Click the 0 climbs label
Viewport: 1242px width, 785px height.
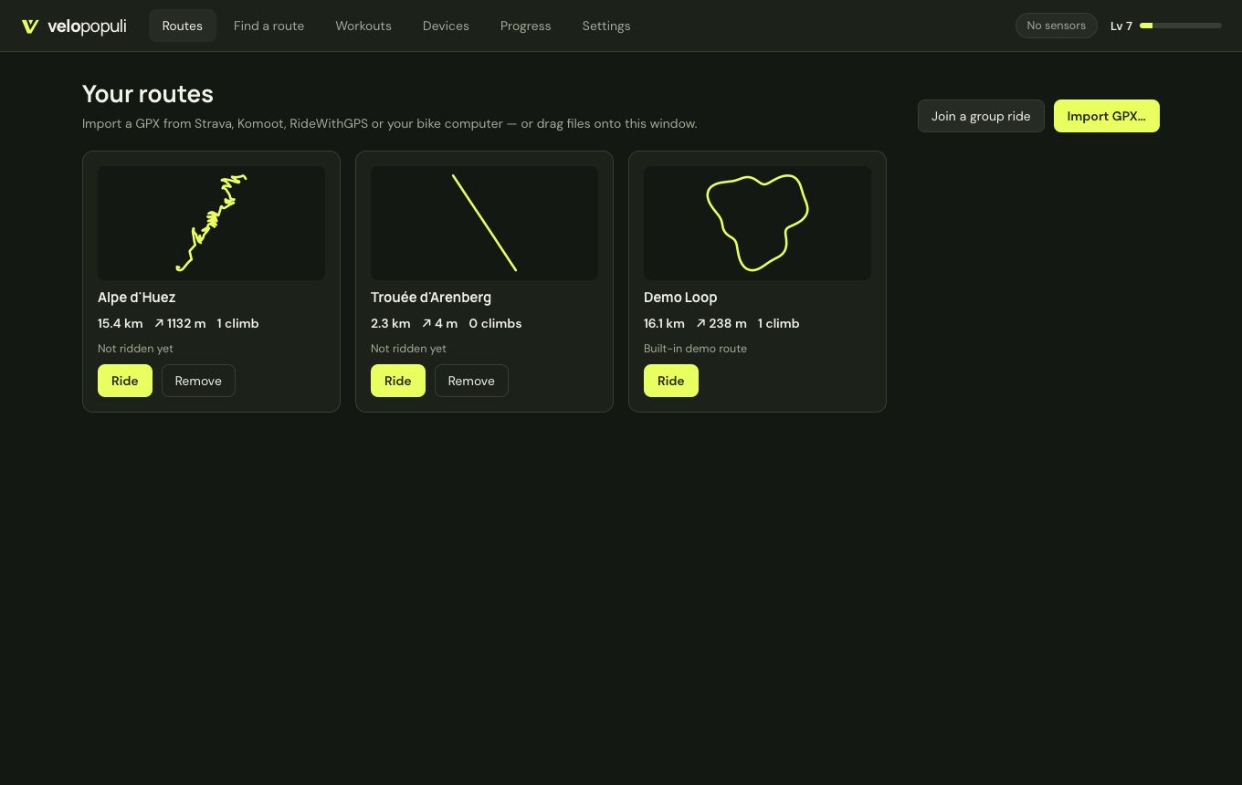[495, 323]
